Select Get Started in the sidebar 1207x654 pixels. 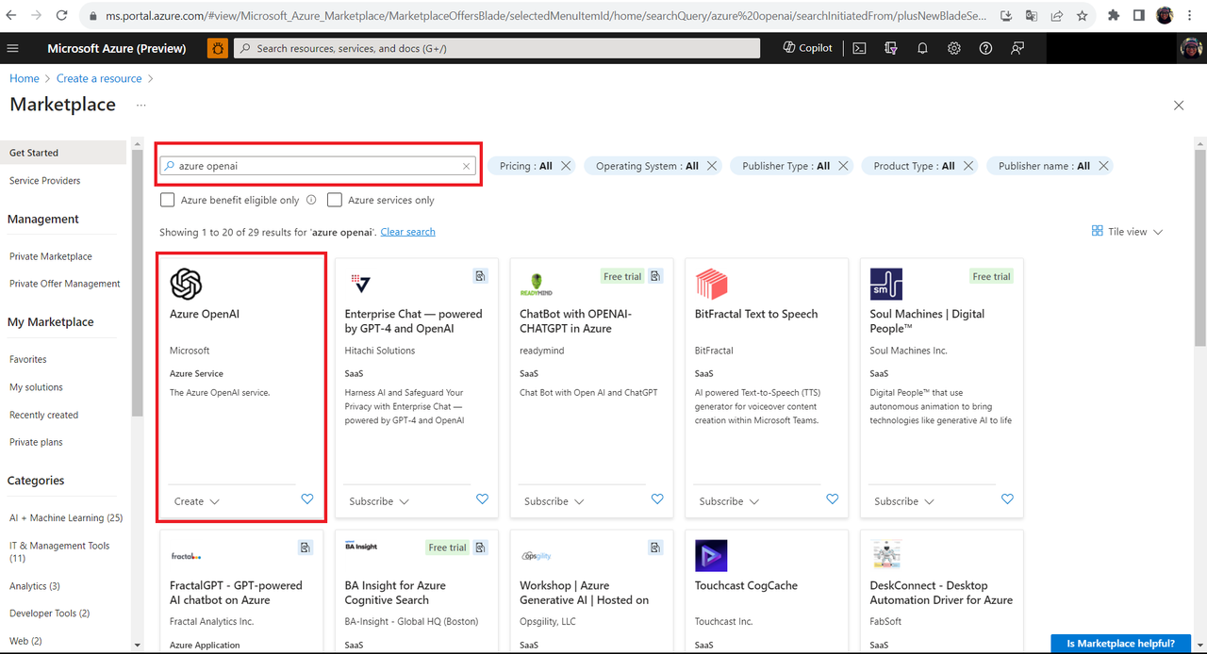(x=63, y=153)
